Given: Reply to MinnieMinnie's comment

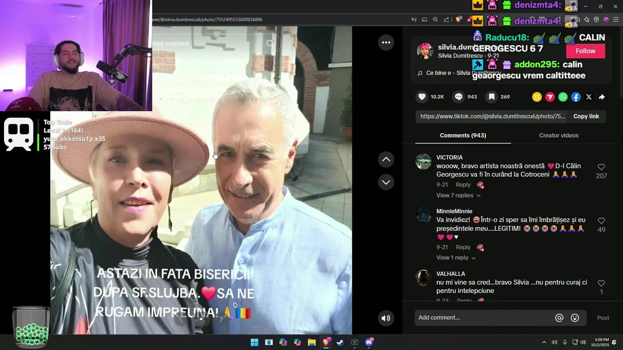Looking at the screenshot, I should (x=463, y=247).
